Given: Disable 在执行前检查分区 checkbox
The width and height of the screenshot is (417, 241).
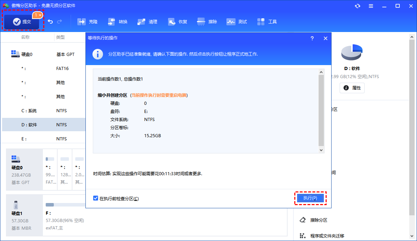Looking at the screenshot, I should pos(96,198).
